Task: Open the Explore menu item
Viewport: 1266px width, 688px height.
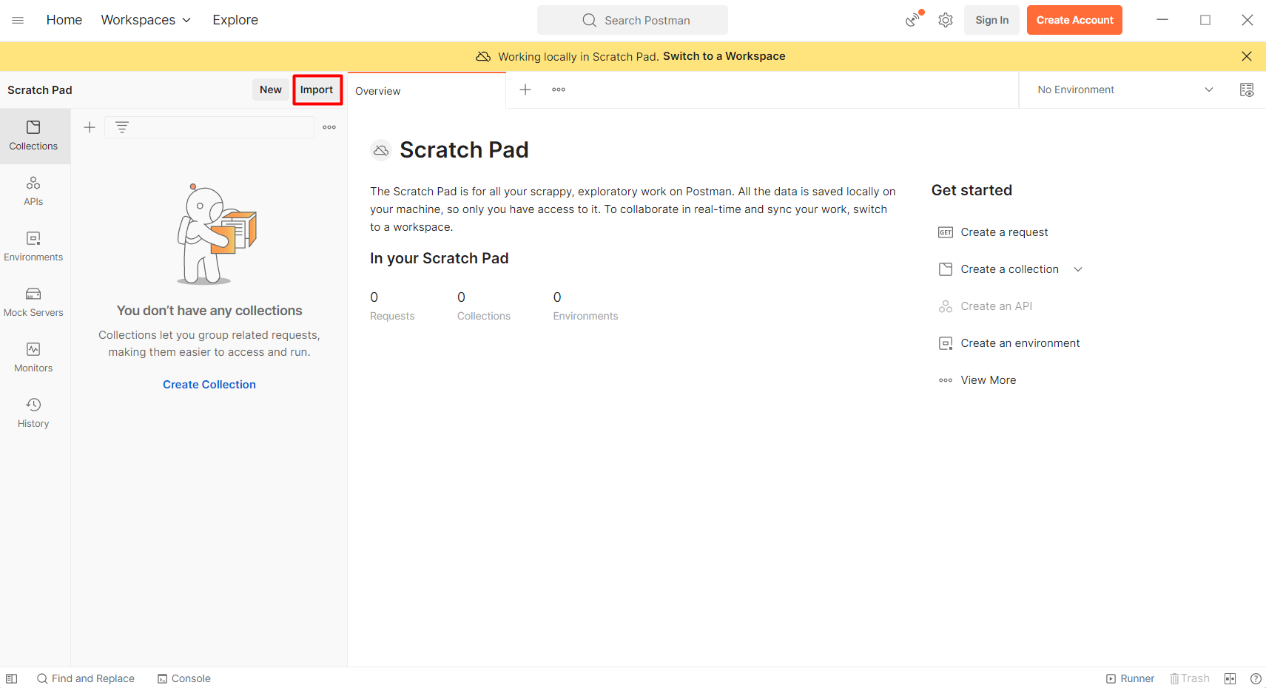Action: pos(235,20)
